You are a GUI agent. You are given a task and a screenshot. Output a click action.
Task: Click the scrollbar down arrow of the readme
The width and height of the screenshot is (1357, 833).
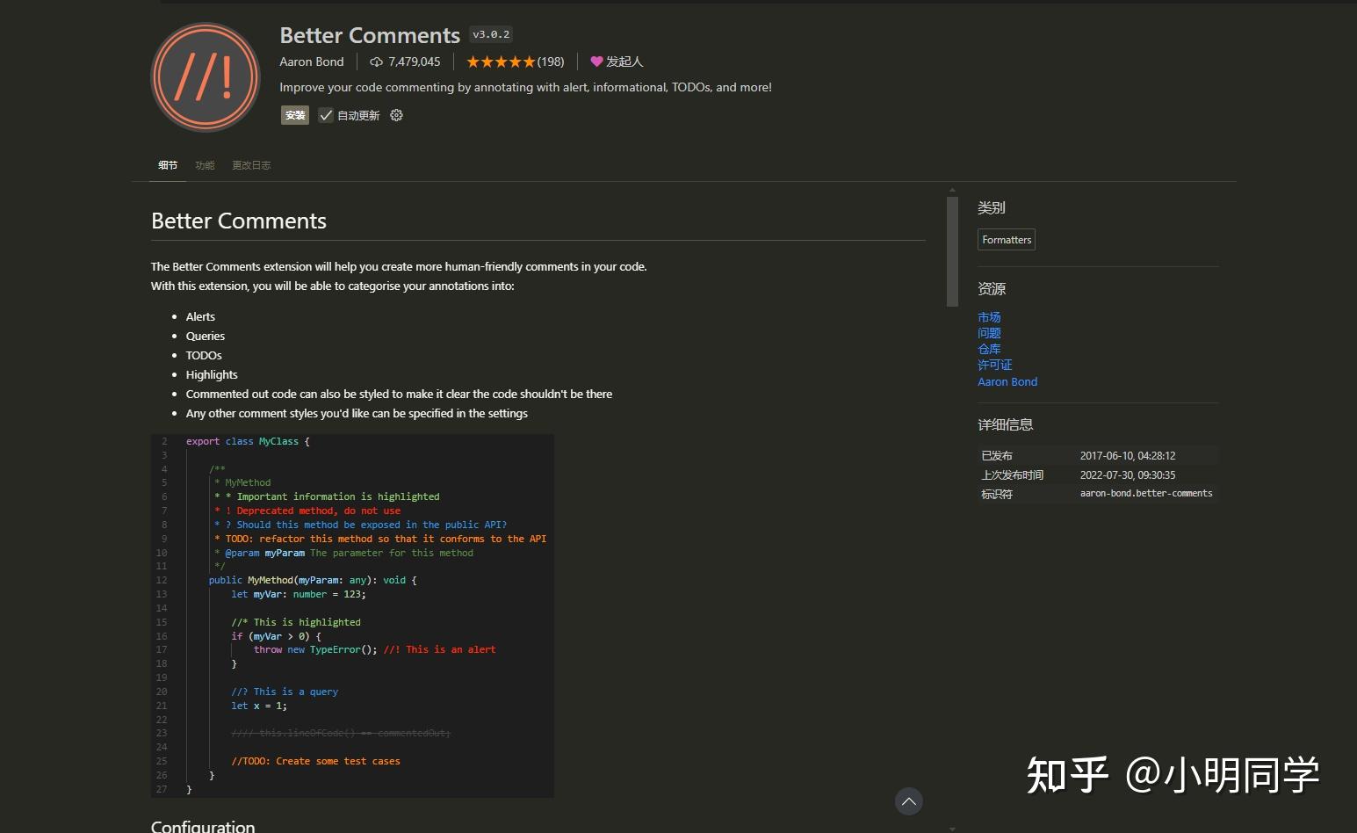pos(952,828)
